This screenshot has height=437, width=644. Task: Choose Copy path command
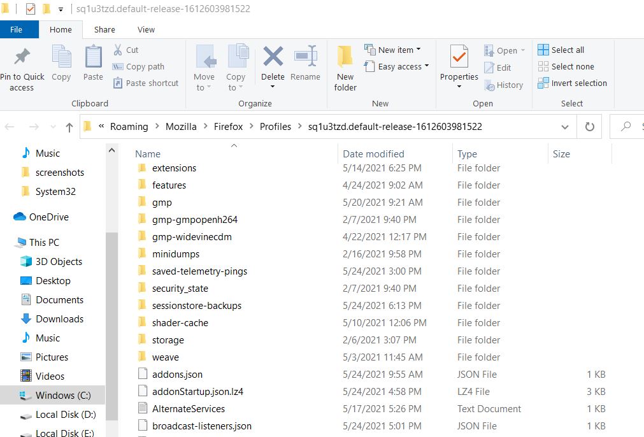pyautogui.click(x=138, y=66)
